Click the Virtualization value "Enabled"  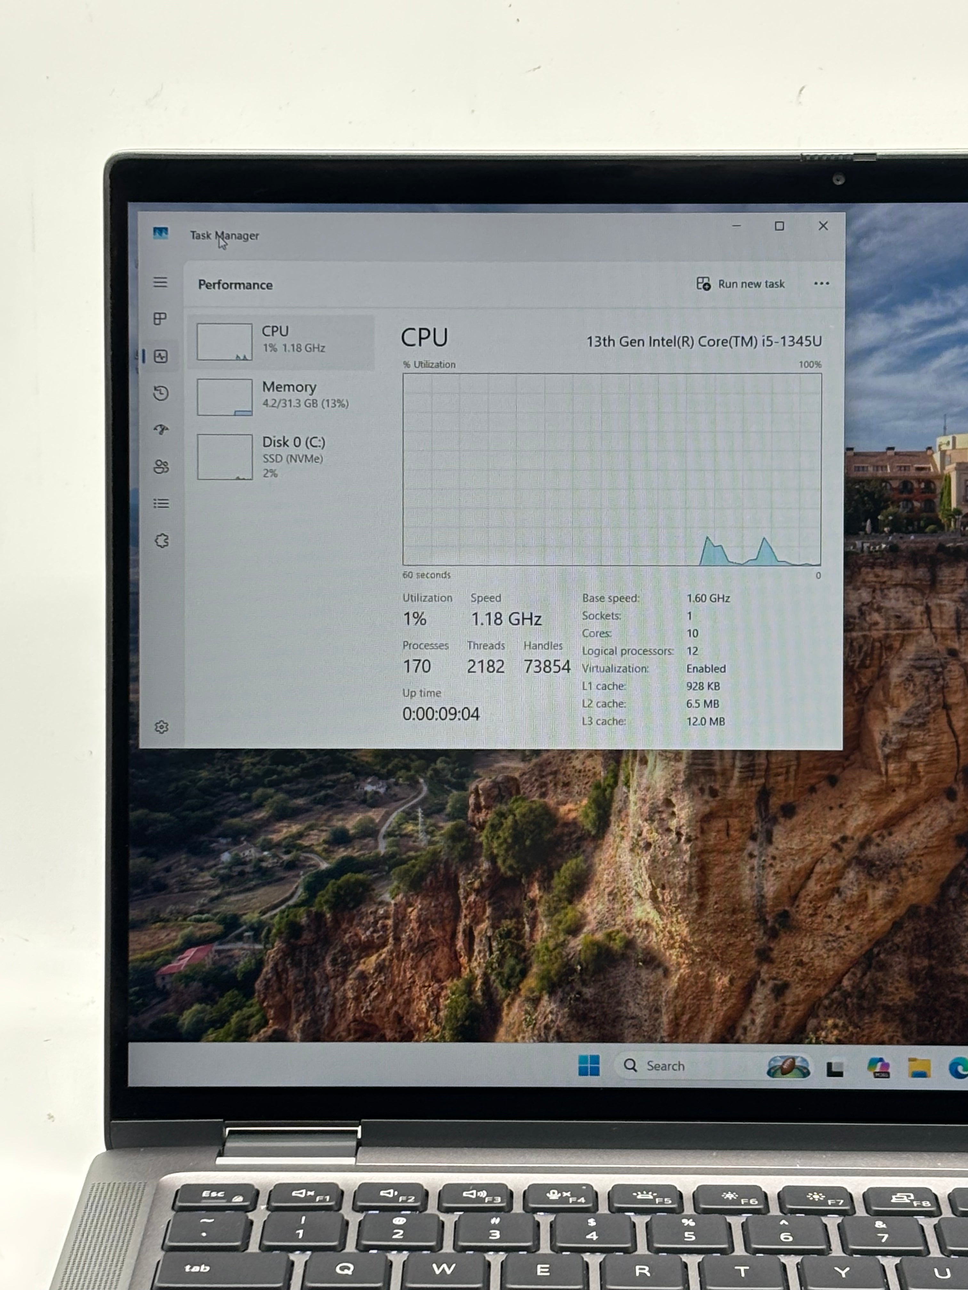(706, 669)
